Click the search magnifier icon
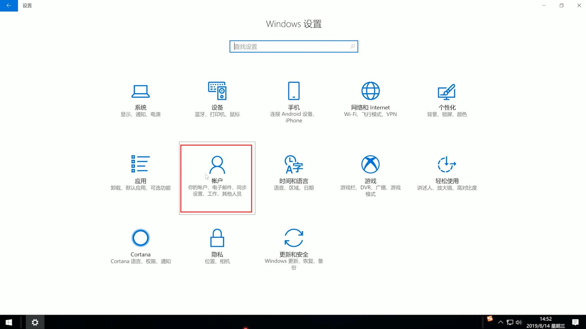 tap(352, 46)
